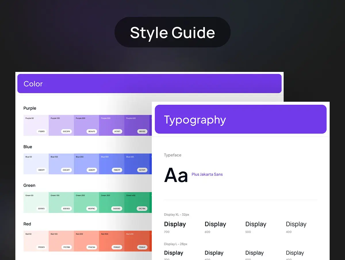Select the Color section header
345x260 pixels.
tap(149, 83)
